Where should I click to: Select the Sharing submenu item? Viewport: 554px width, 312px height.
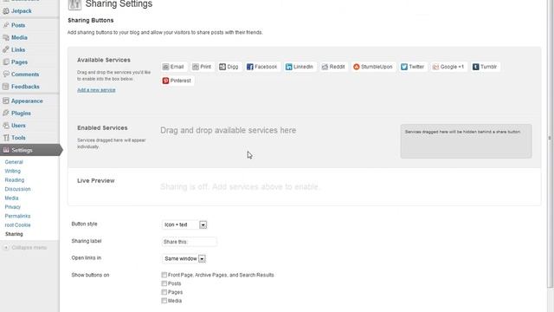pyautogui.click(x=14, y=234)
